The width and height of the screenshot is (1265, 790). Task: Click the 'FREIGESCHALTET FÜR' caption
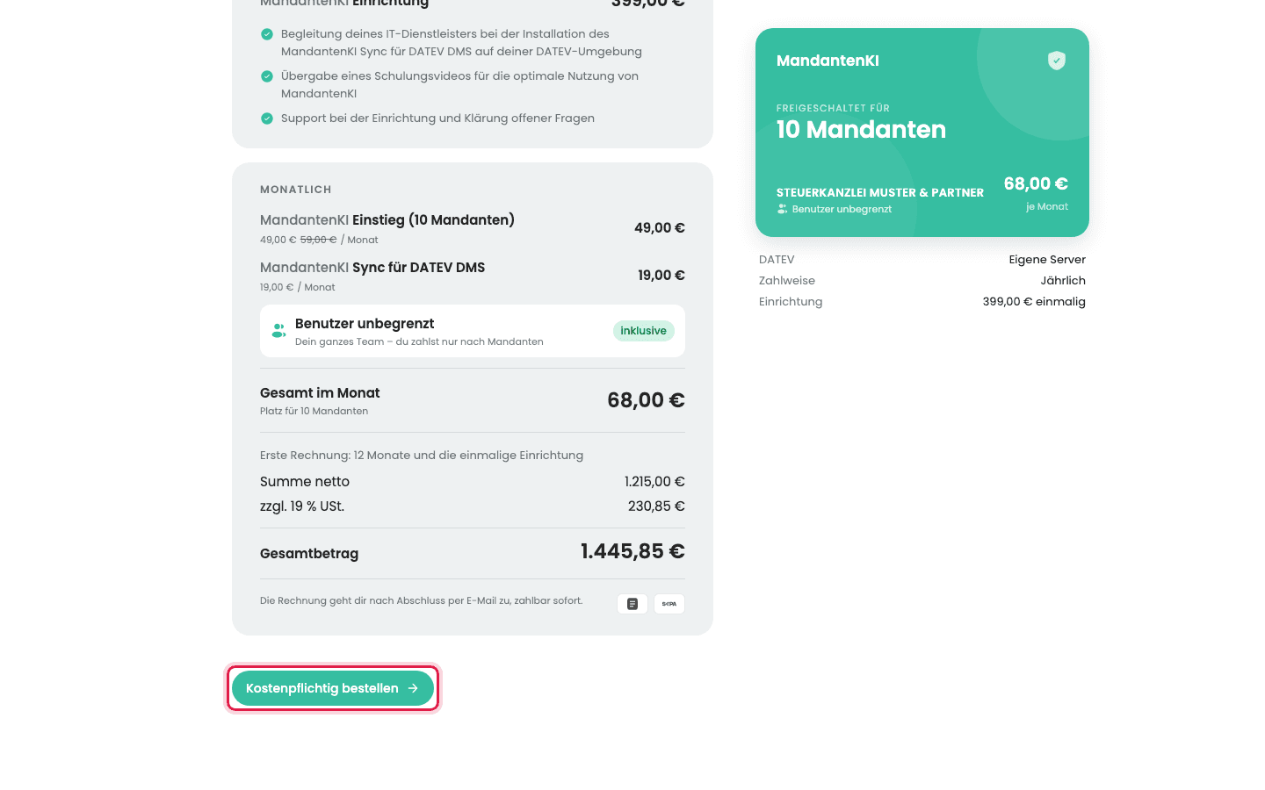pos(833,108)
